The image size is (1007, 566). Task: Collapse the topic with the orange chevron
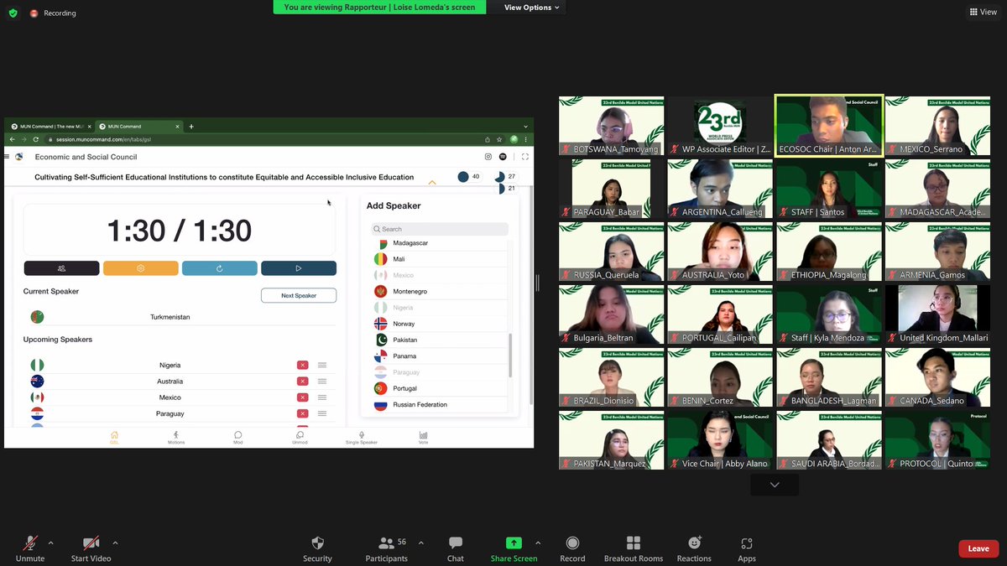432,181
